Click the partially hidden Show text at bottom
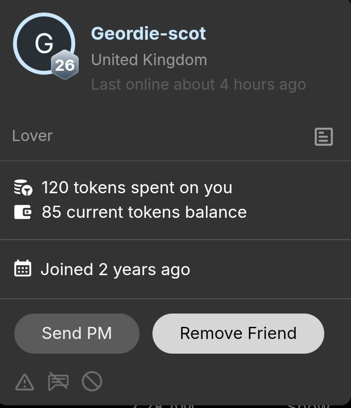 (x=308, y=405)
